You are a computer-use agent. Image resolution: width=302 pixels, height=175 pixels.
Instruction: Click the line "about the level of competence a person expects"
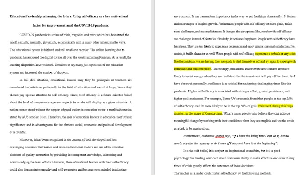71,102
